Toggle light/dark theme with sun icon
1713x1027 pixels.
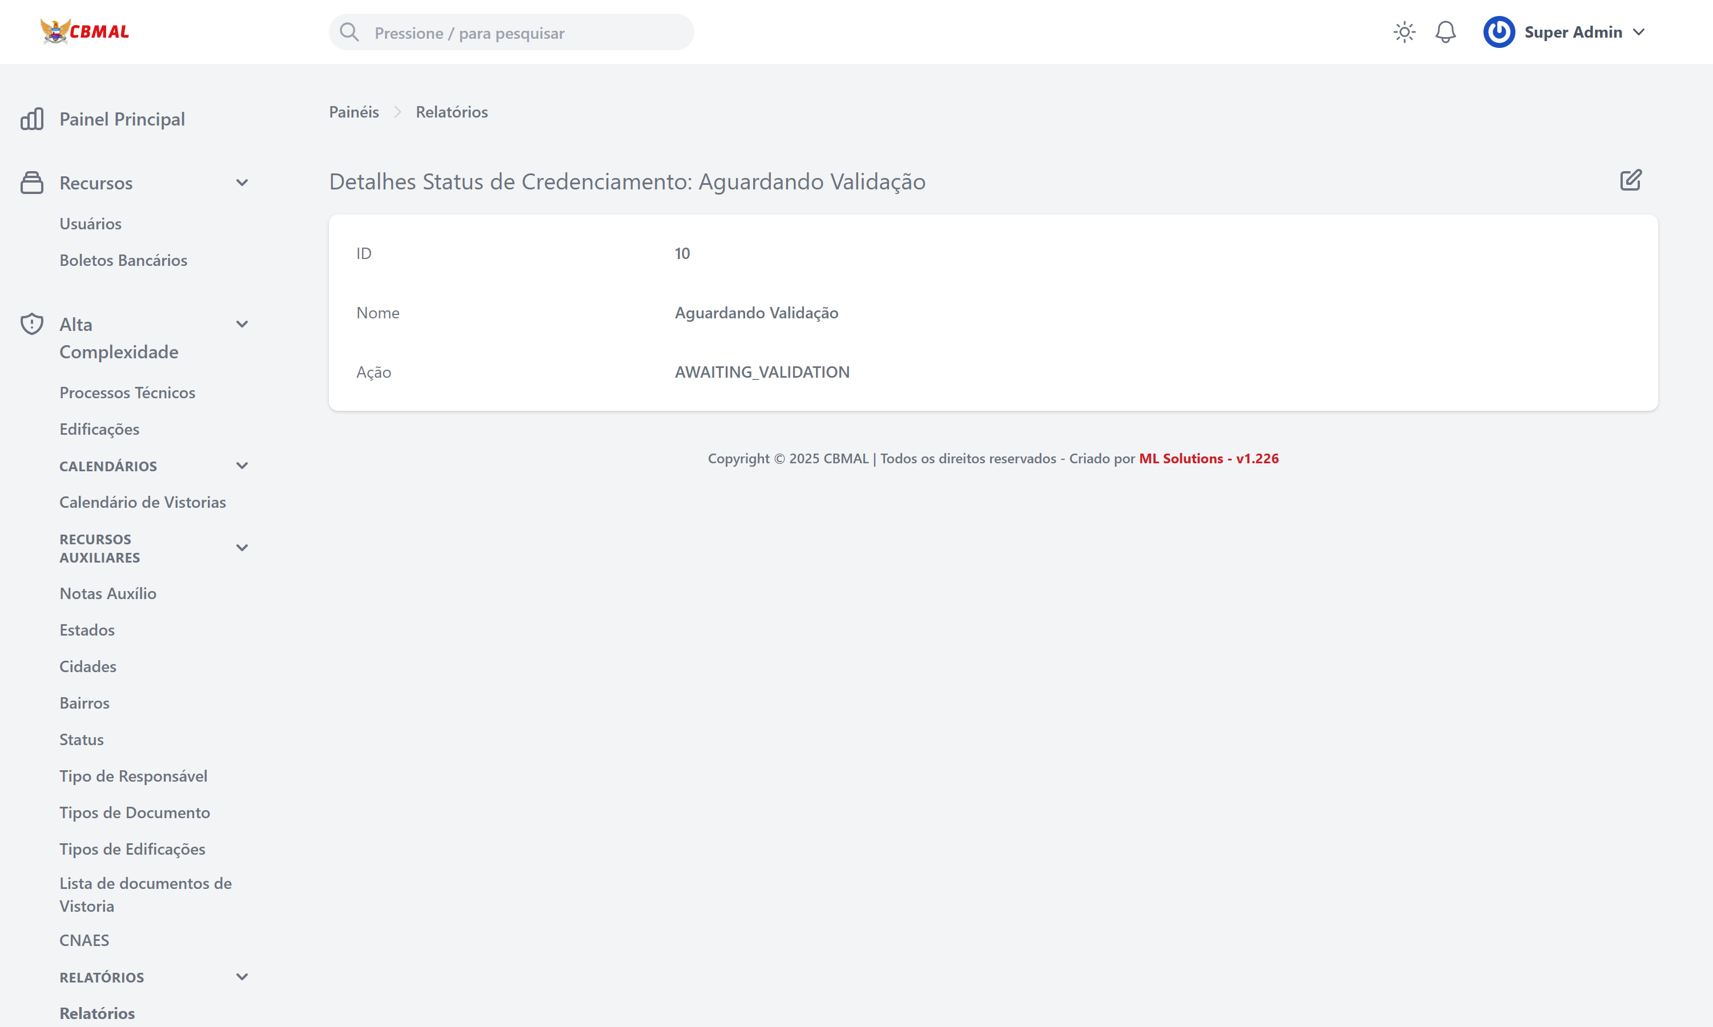tap(1404, 32)
